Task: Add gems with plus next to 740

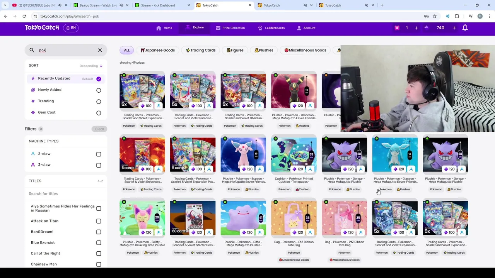Action: click(454, 28)
